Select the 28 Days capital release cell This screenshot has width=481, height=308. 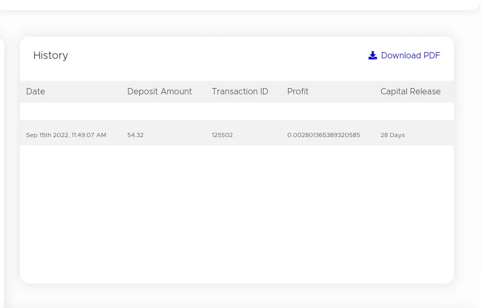pyautogui.click(x=393, y=135)
